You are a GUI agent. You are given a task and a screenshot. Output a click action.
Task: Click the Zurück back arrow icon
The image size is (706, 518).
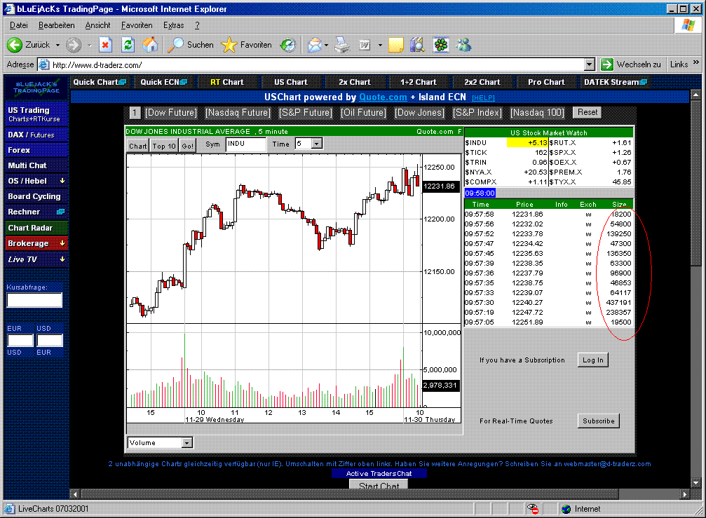pos(15,45)
